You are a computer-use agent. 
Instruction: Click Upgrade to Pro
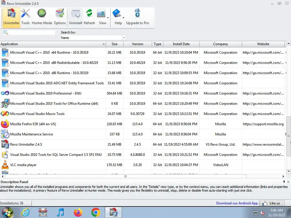click(x=138, y=17)
